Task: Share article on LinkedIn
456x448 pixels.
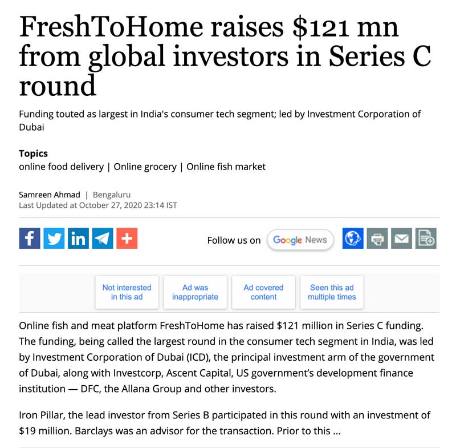Action: pos(78,238)
